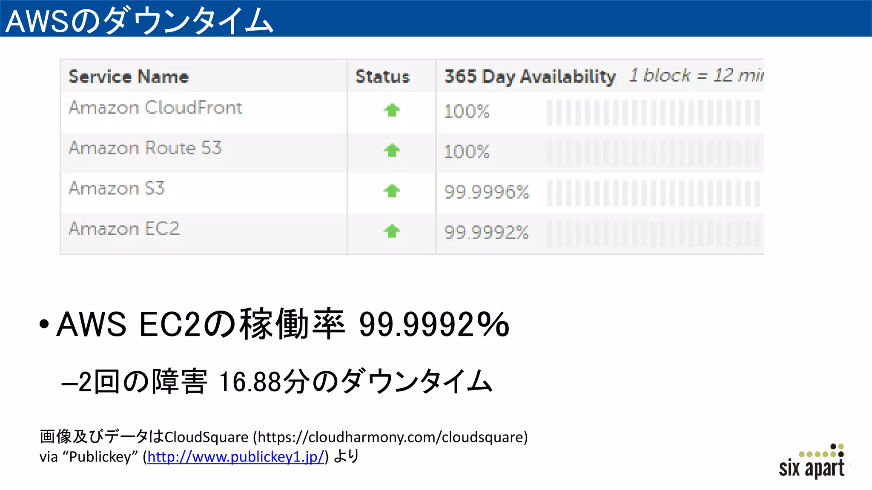Click the green status arrow for Amazon EC2

pos(392,231)
